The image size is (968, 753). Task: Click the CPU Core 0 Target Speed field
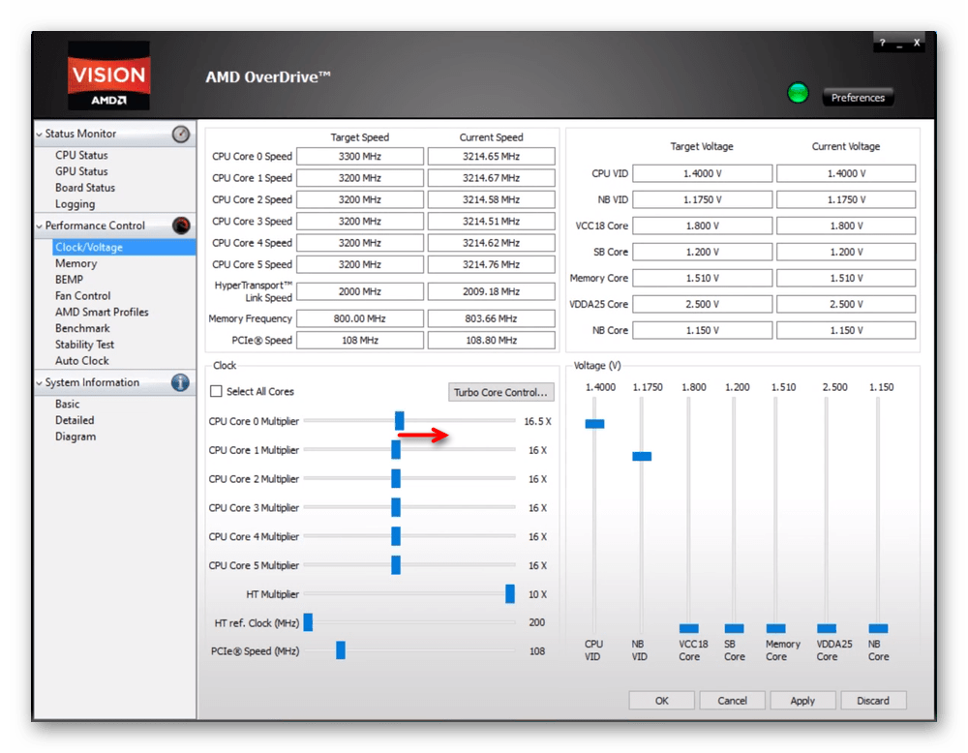coord(360,157)
